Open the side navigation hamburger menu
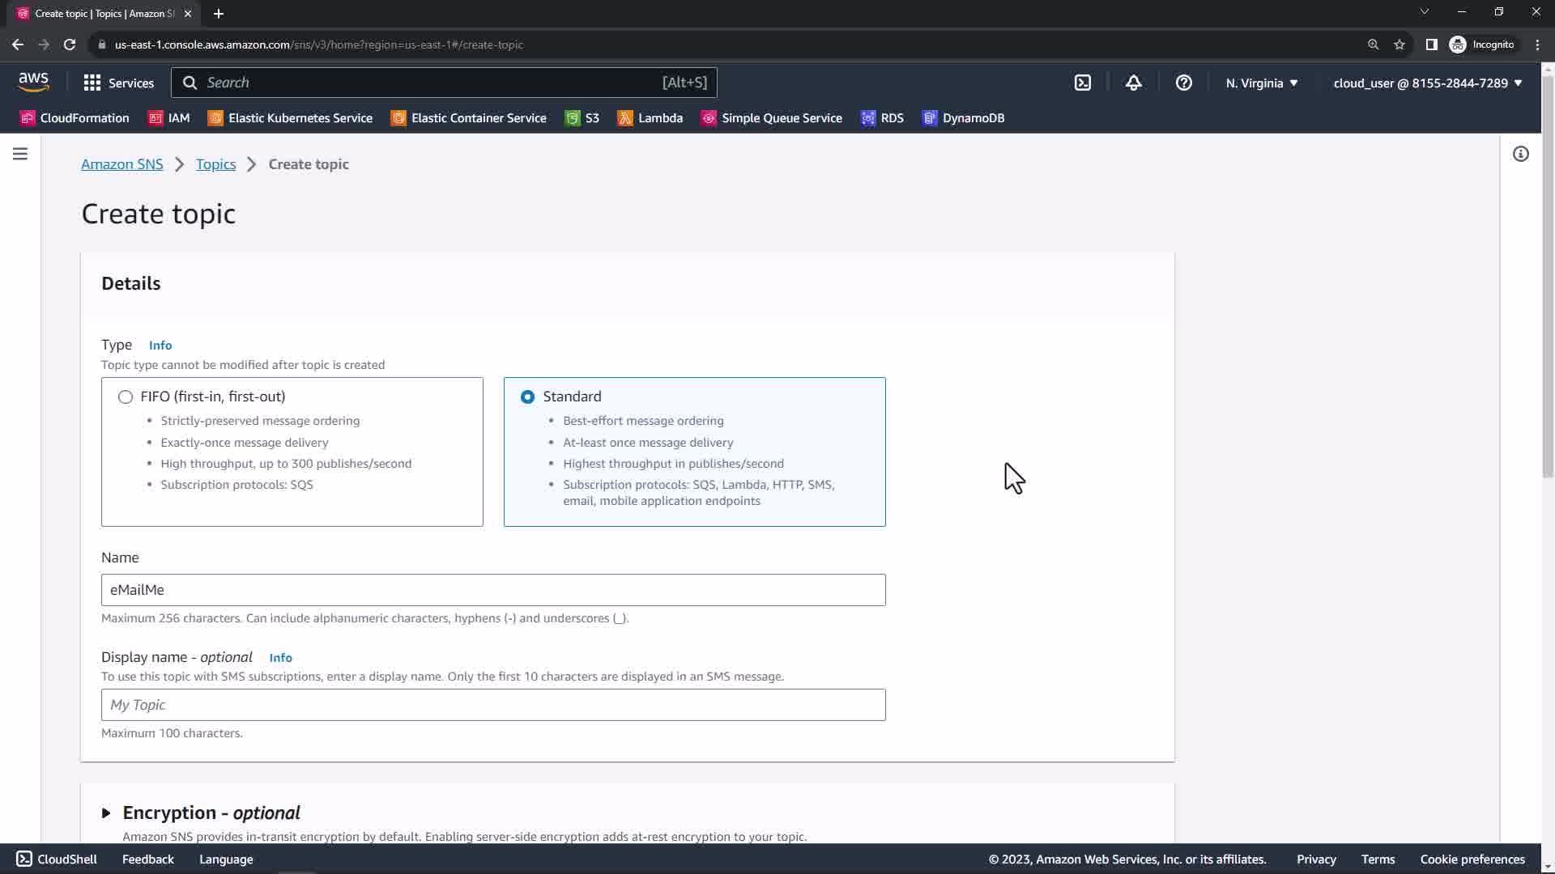The height and width of the screenshot is (874, 1555). coord(20,154)
